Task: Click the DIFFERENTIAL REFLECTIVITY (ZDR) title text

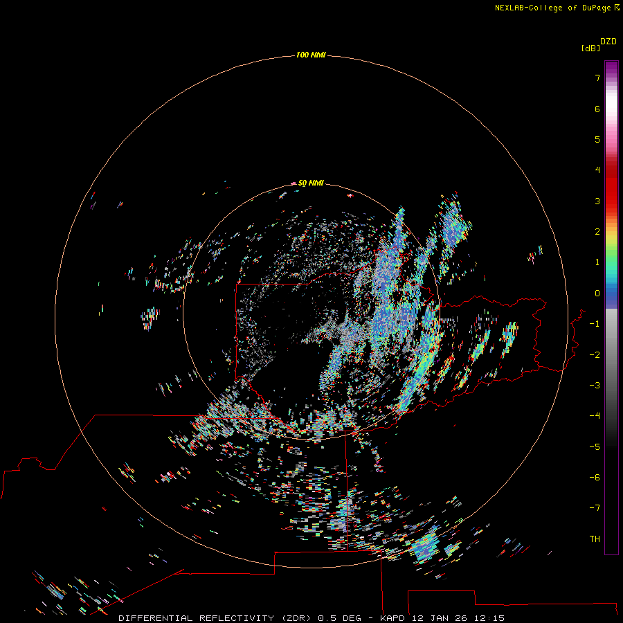Action: click(x=215, y=618)
